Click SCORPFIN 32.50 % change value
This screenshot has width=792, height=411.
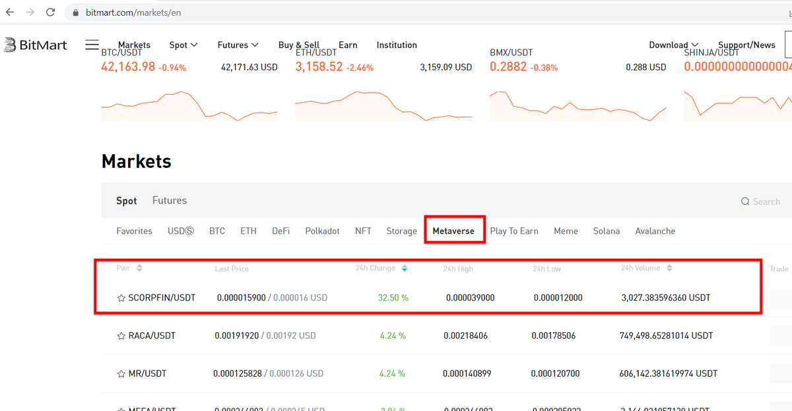point(393,298)
